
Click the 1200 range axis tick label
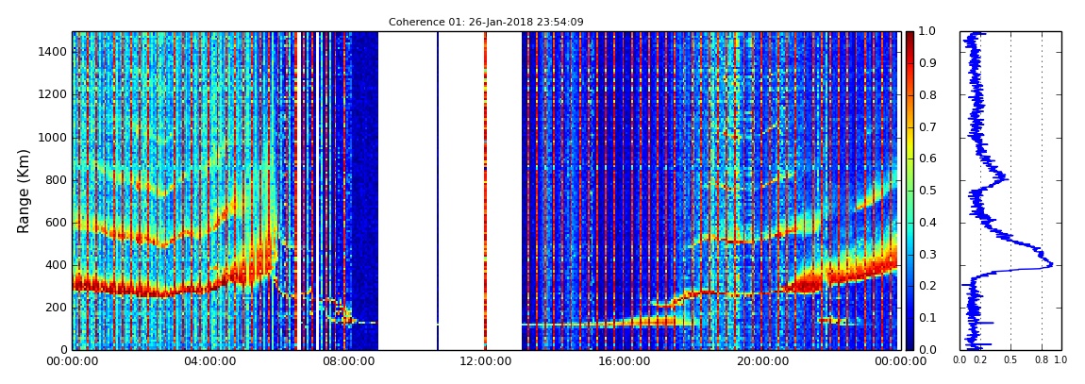click(54, 94)
